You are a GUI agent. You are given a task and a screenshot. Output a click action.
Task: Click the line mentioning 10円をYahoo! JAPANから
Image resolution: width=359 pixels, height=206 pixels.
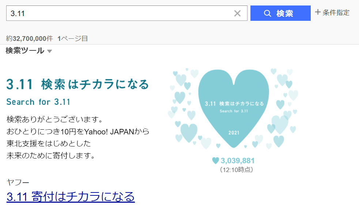(78, 131)
